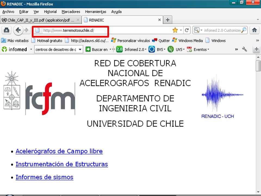Open the Herramientas menu
The width and height of the screenshot is (261, 196).
[x=95, y=12]
